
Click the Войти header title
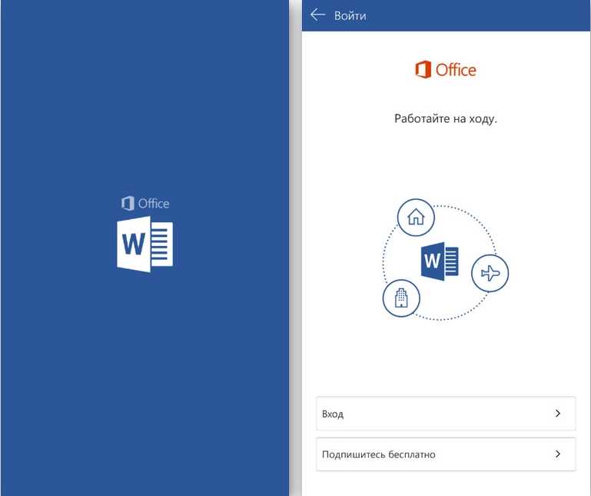[350, 16]
